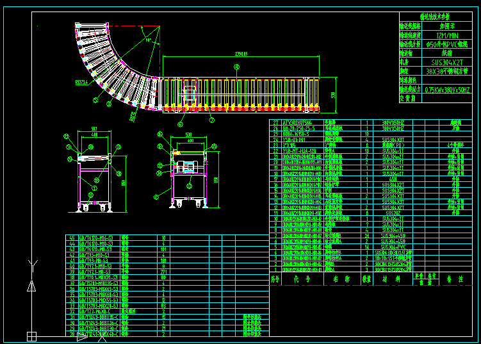This screenshot has height=344, width=481.
Task: Click the 如图示 specification value
Action: 447,26
